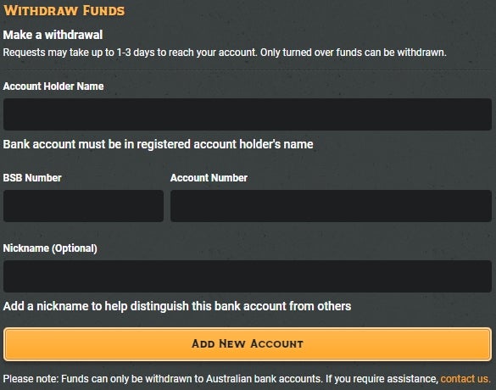This screenshot has width=496, height=390.
Task: Click into the BSB Number field
Action: 83,206
